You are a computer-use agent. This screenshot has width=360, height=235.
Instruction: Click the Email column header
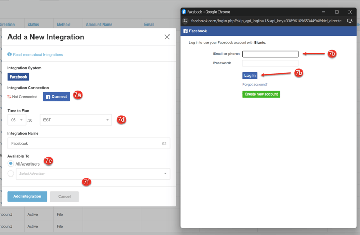[149, 25]
